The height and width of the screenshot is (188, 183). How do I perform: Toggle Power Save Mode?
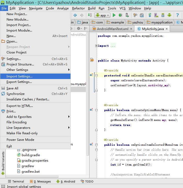click(35, 140)
